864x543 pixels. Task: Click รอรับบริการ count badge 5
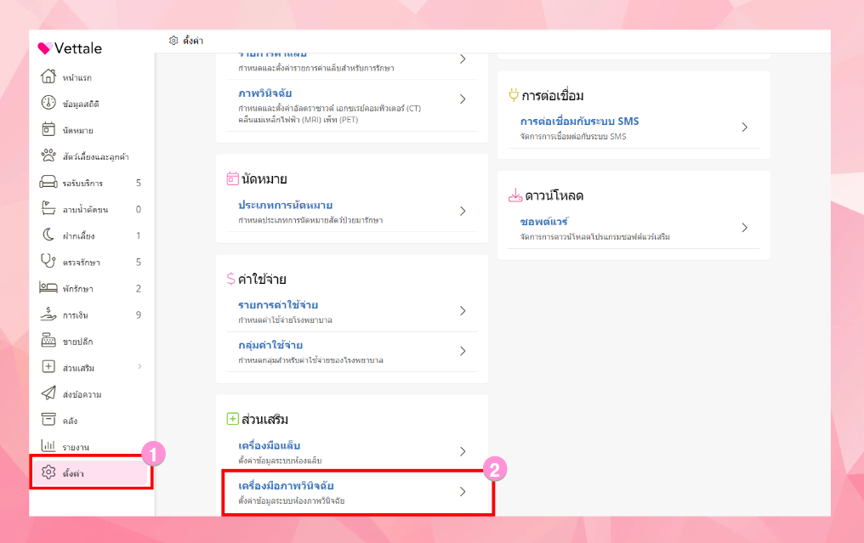[139, 183]
